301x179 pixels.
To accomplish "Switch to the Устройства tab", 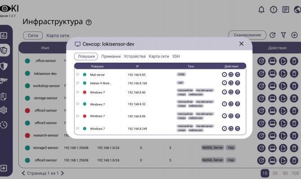I will coord(135,56).
